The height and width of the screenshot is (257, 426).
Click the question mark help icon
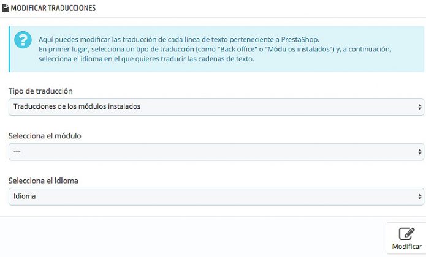[x=24, y=40]
